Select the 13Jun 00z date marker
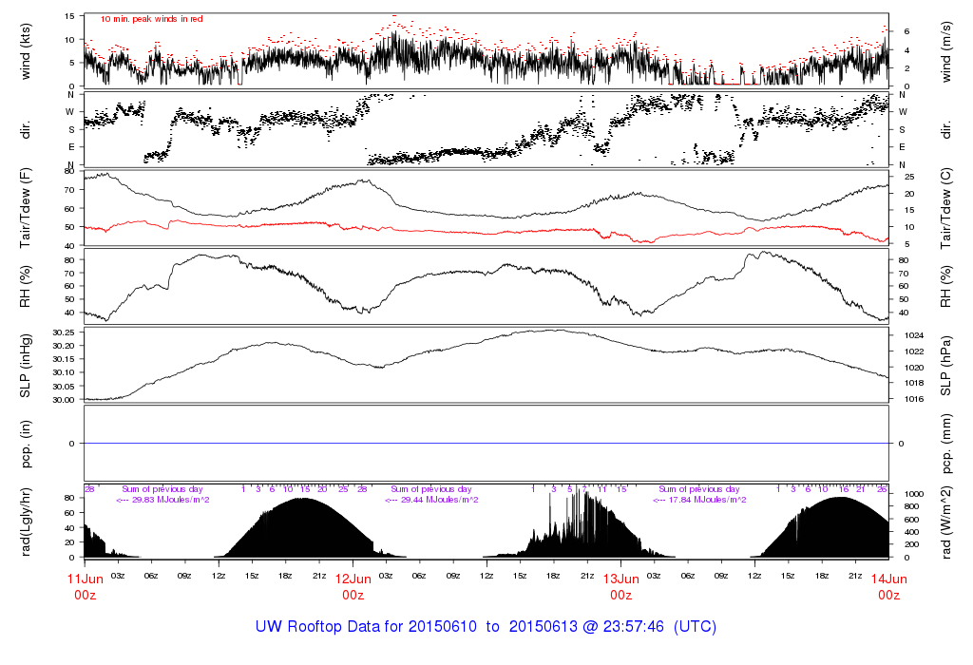The image size is (973, 665). pyautogui.click(x=620, y=586)
